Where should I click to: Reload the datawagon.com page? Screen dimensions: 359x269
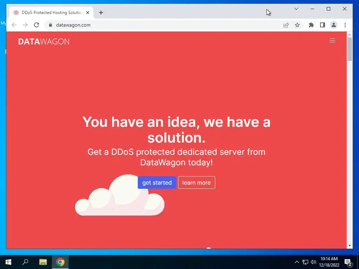[36, 25]
